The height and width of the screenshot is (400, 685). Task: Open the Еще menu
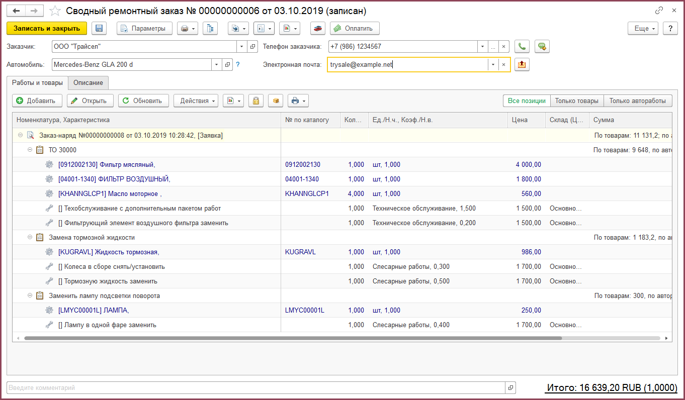coord(643,29)
